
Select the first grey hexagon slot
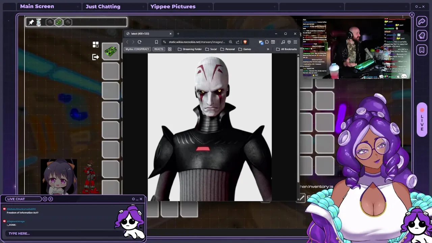pos(50,22)
